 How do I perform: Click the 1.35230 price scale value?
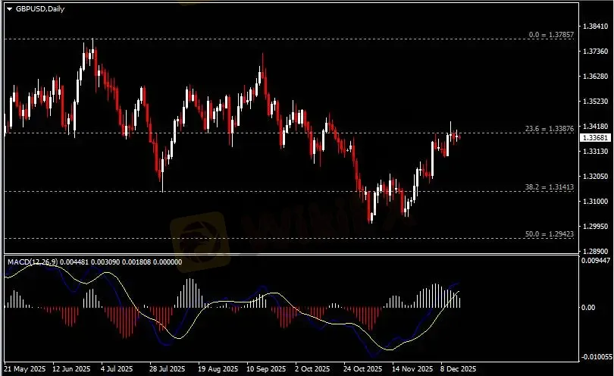pos(595,101)
